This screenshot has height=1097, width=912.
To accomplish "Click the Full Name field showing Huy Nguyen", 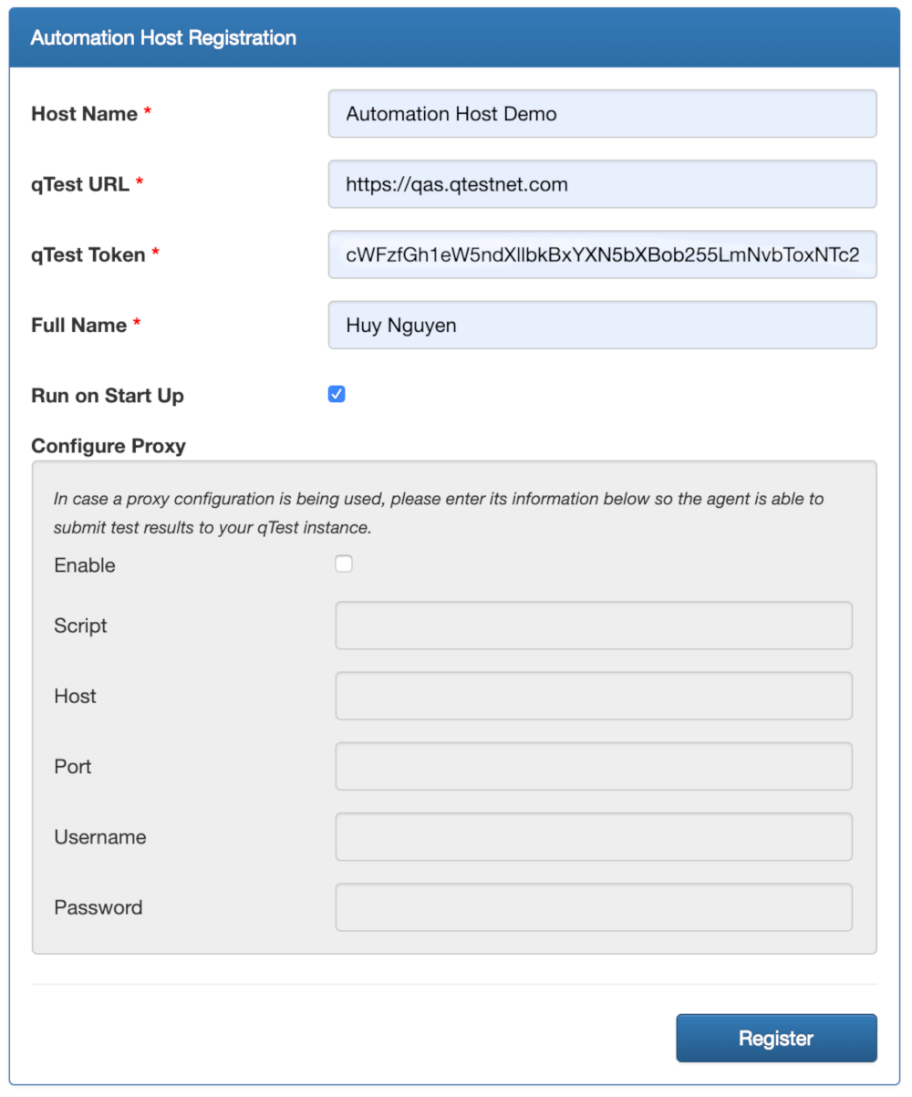I will click(x=602, y=325).
